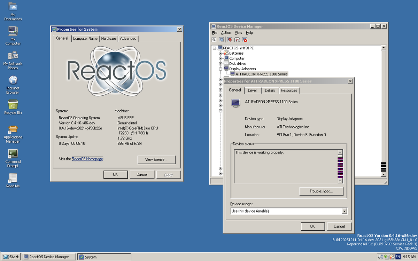Screen dimensions: 418x261
Task: Click the Disable device toolbar icon
Action: coord(237,40)
